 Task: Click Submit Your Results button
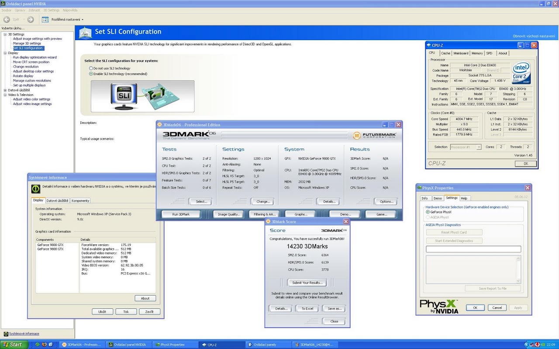pos(307,283)
